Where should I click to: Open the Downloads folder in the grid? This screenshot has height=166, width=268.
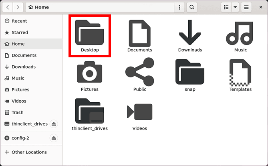190,32
